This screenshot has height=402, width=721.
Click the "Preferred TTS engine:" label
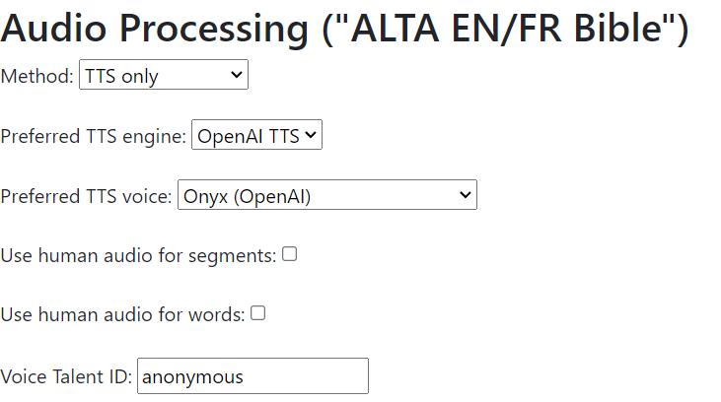coord(93,137)
